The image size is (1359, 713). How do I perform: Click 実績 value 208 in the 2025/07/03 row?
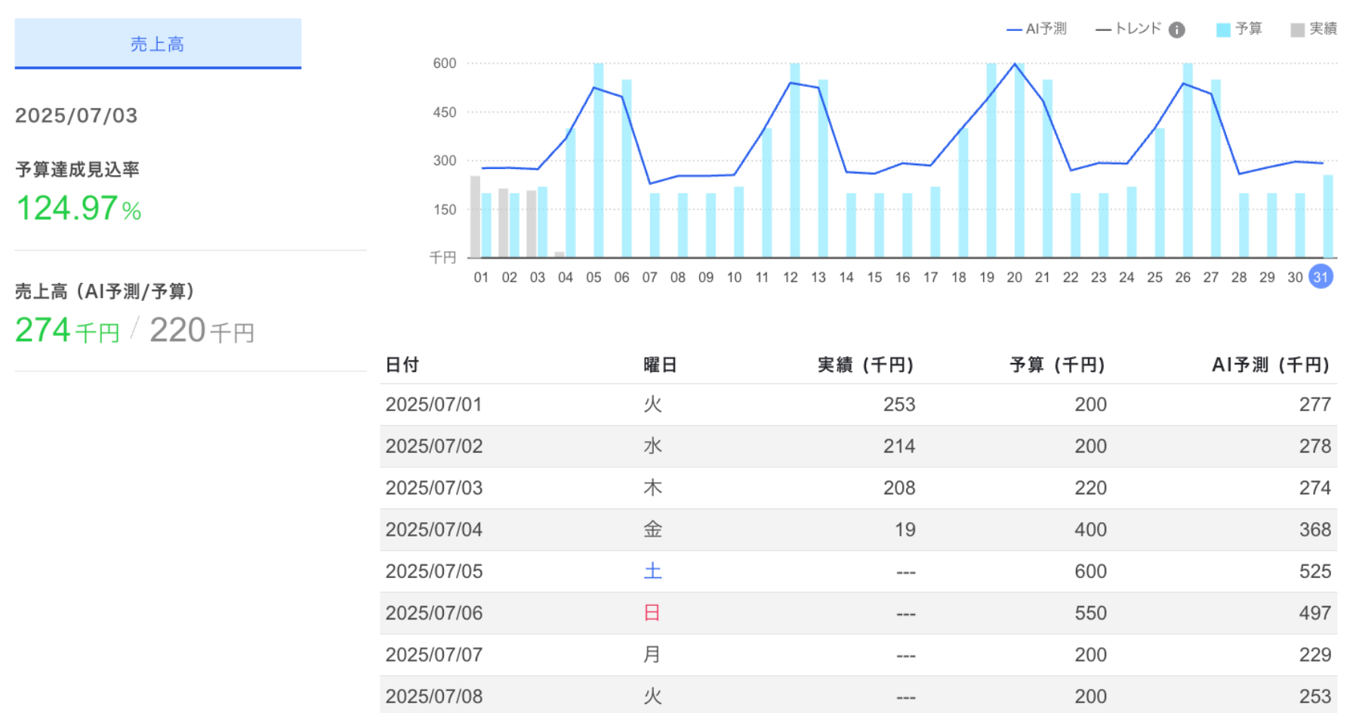click(899, 487)
